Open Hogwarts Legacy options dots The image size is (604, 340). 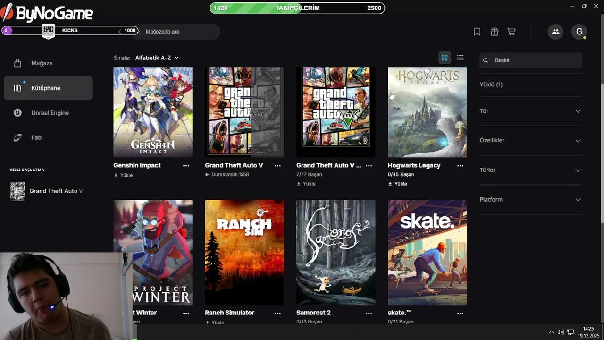[x=461, y=166]
